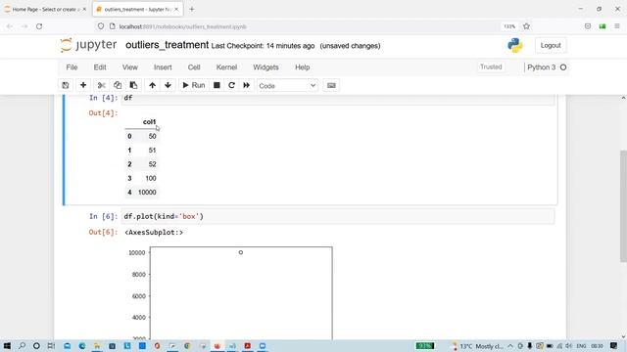Open Windows taskbar search
The width and height of the screenshot is (627, 352).
(22, 346)
